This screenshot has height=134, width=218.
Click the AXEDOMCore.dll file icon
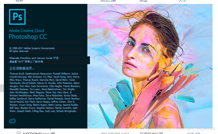(x=19, y=133)
